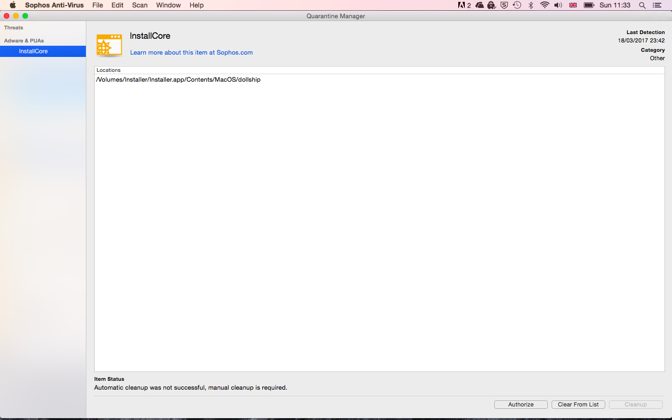Open the File menu
Viewport: 672px width, 420px height.
pyautogui.click(x=98, y=5)
